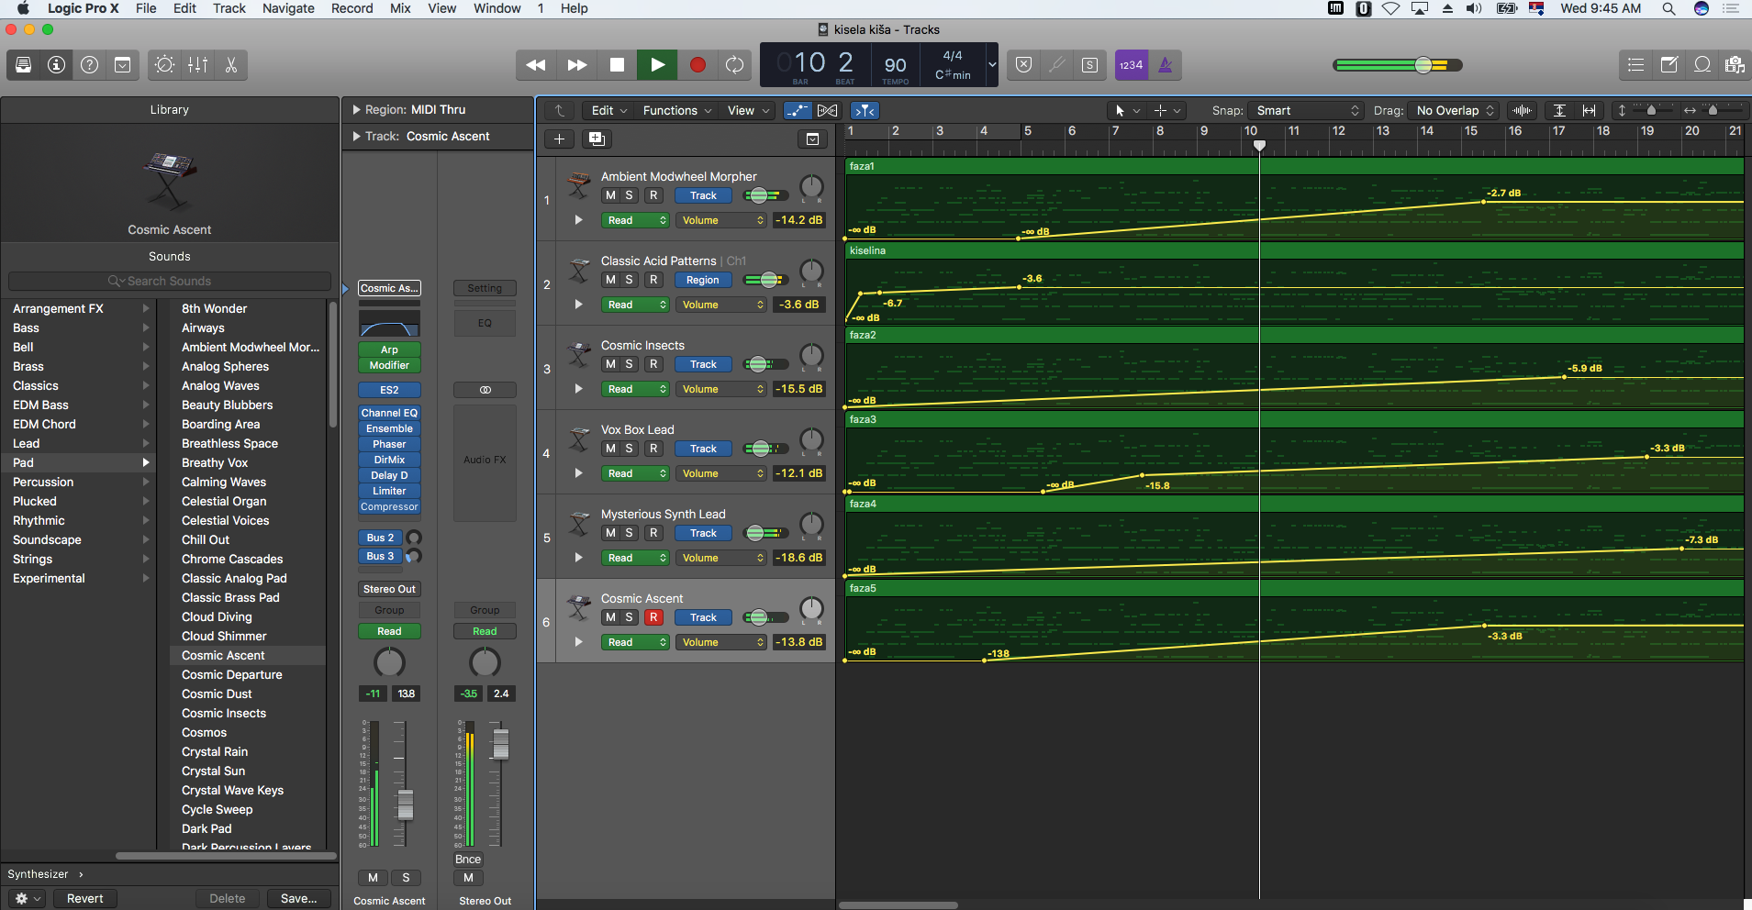
Task: Open the Track menu
Action: click(x=229, y=8)
